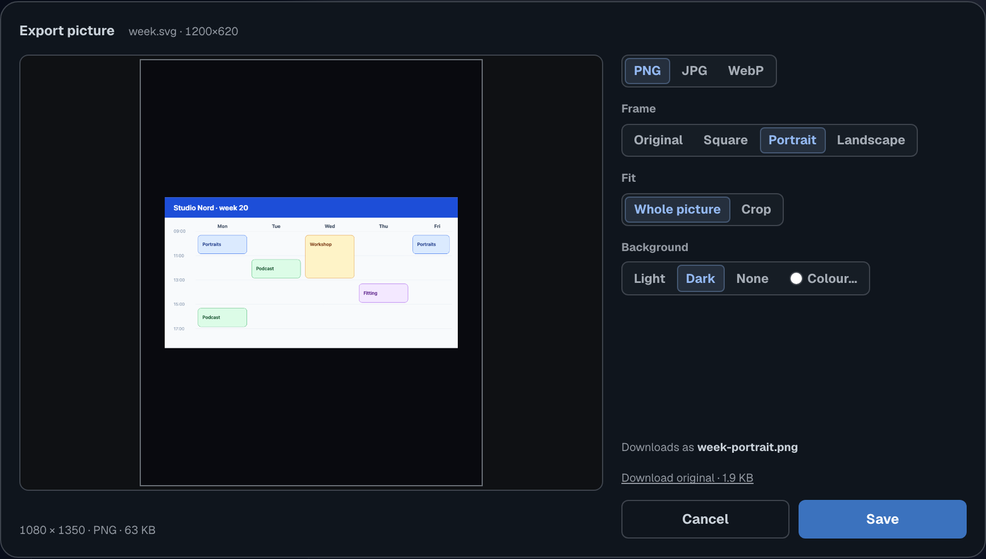Save the exported picture
The height and width of the screenshot is (559, 986).
[882, 519]
